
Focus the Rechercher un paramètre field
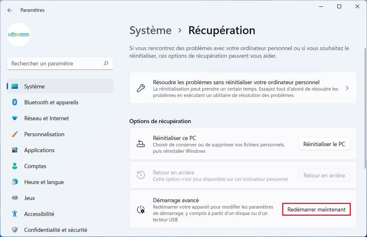[55, 64]
